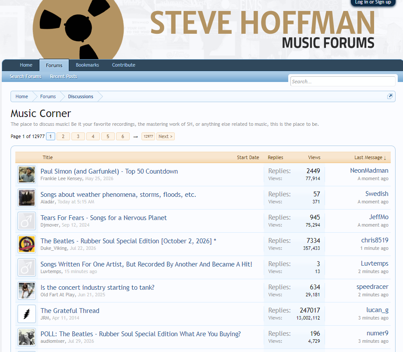Viewport: 403px width, 352px height.
Task: Go to Home breadcrumb
Action: coord(21,96)
